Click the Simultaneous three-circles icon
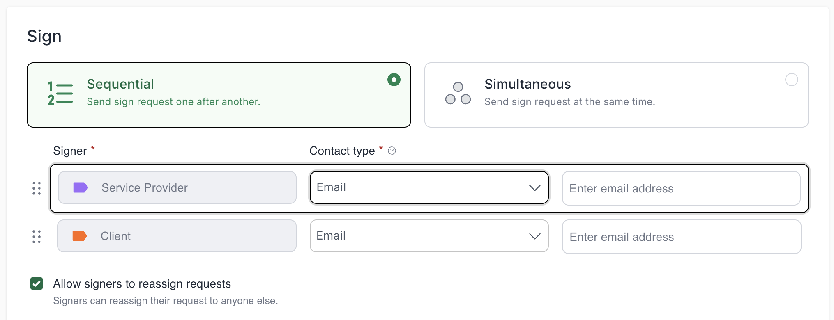The height and width of the screenshot is (320, 834). (458, 94)
